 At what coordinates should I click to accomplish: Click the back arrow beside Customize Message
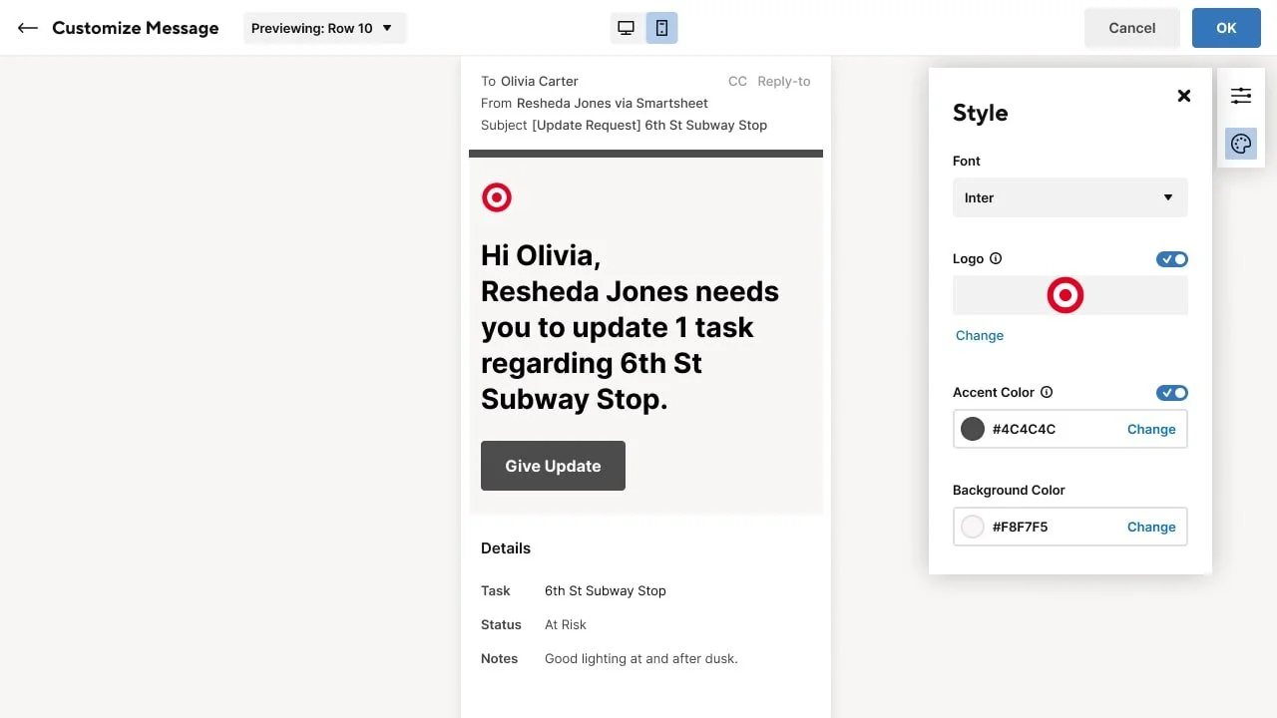pos(28,28)
